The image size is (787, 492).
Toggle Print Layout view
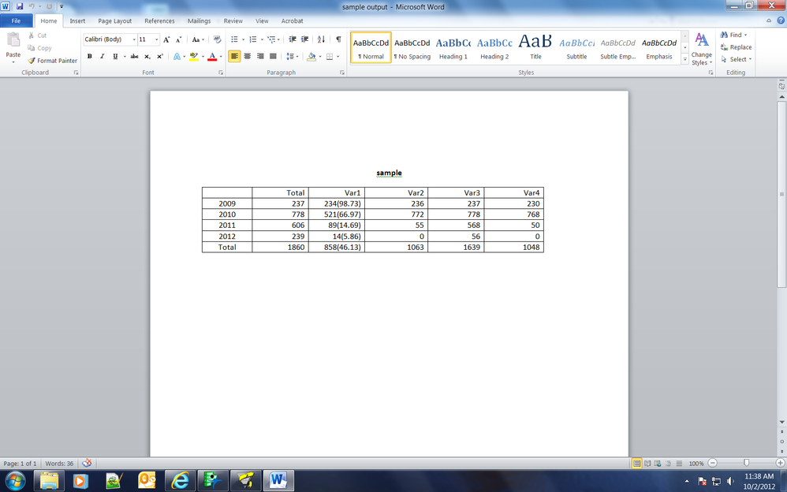tap(637, 464)
